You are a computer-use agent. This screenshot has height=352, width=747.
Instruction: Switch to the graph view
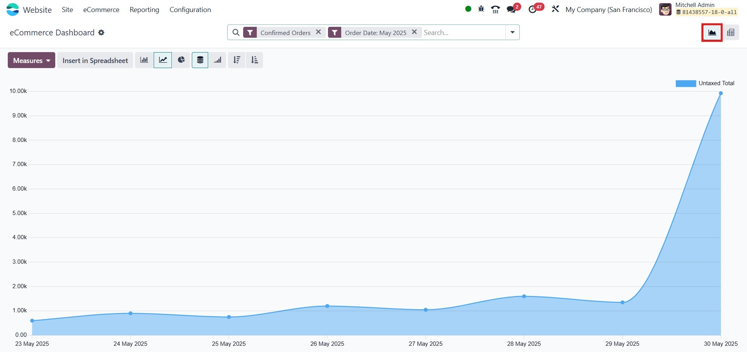(712, 33)
